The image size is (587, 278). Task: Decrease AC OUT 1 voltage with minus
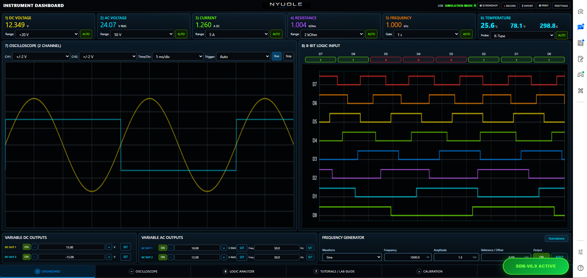171,248
